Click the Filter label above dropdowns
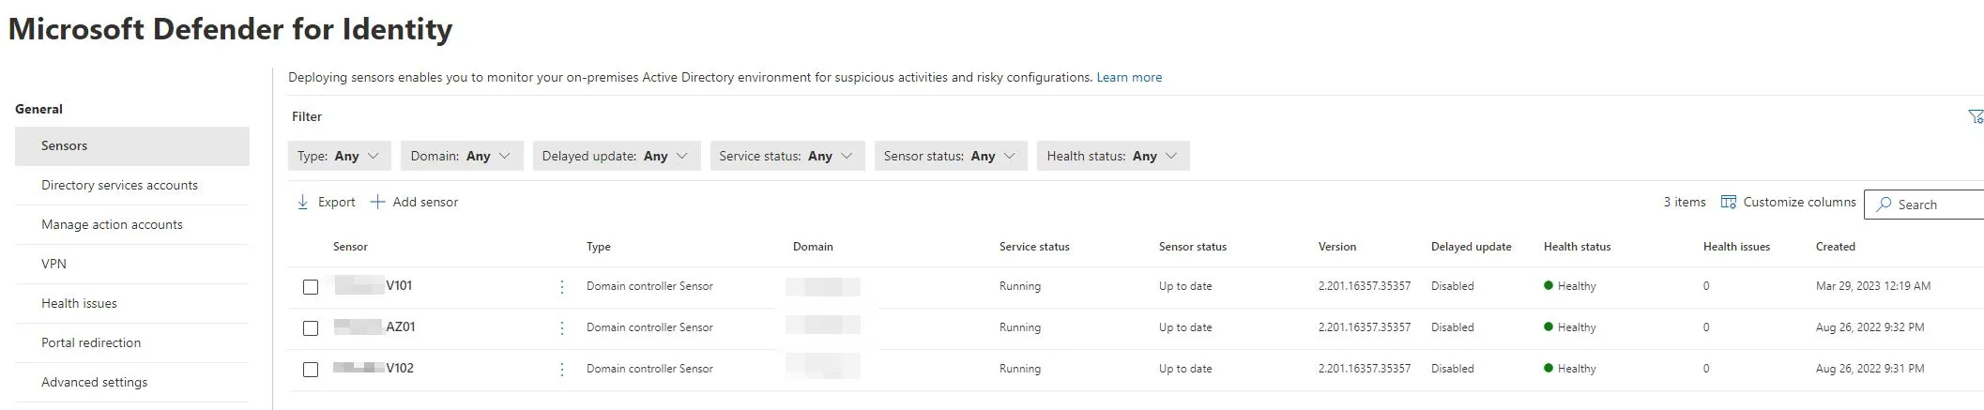Image resolution: width=1984 pixels, height=410 pixels. click(307, 116)
